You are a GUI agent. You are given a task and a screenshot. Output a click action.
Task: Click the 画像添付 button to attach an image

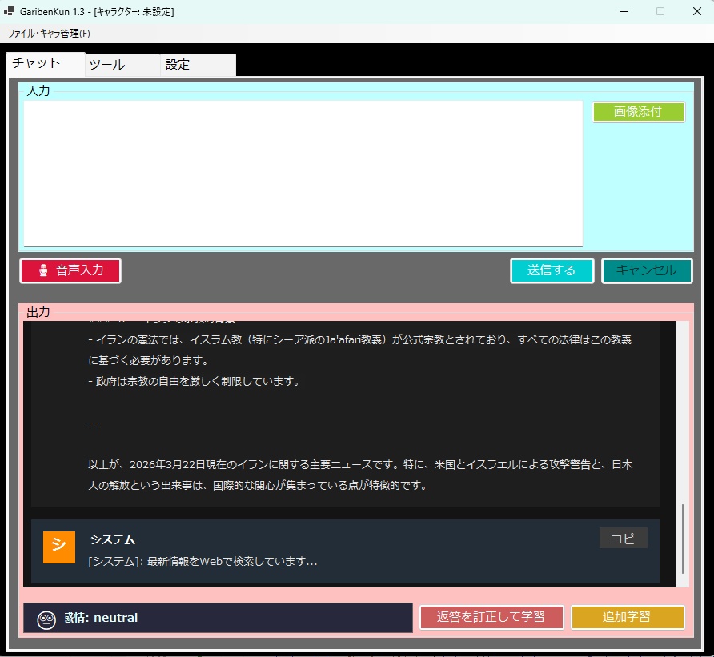point(638,112)
